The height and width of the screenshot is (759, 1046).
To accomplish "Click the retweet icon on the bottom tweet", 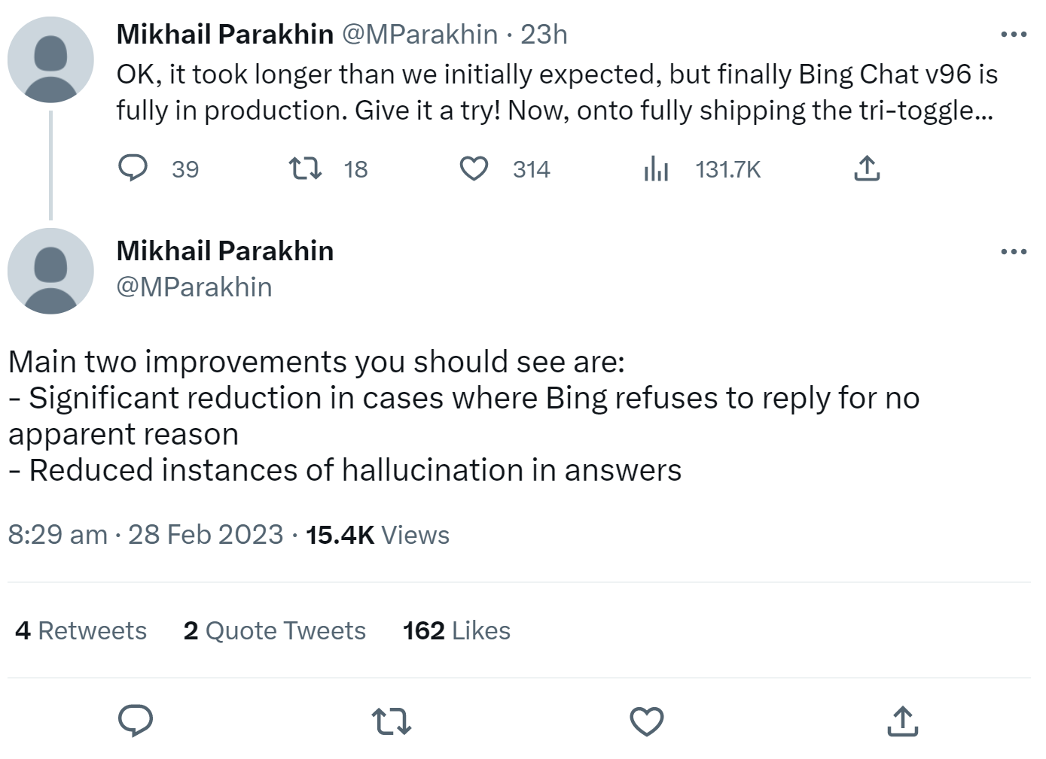I will tap(391, 721).
